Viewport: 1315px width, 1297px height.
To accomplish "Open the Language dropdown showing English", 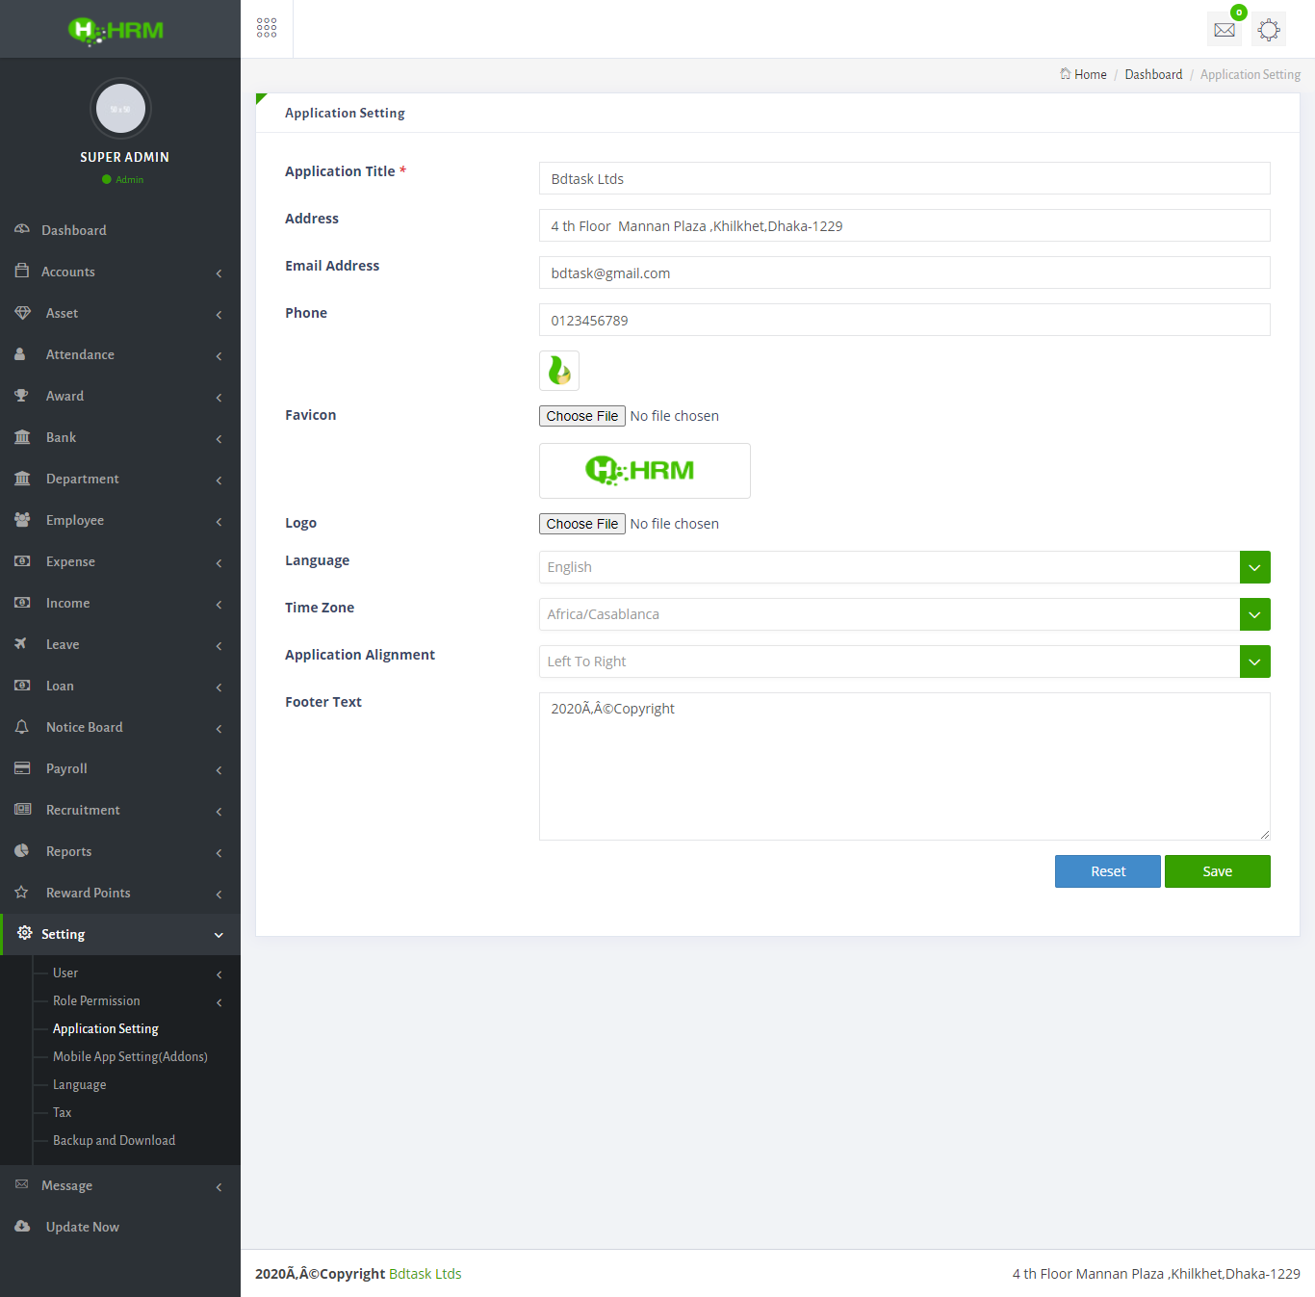I will pos(1254,566).
